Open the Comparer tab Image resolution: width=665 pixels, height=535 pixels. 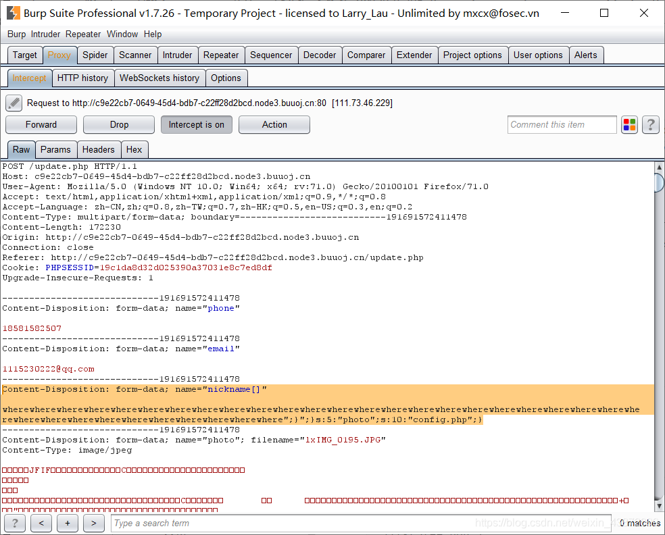click(x=366, y=55)
